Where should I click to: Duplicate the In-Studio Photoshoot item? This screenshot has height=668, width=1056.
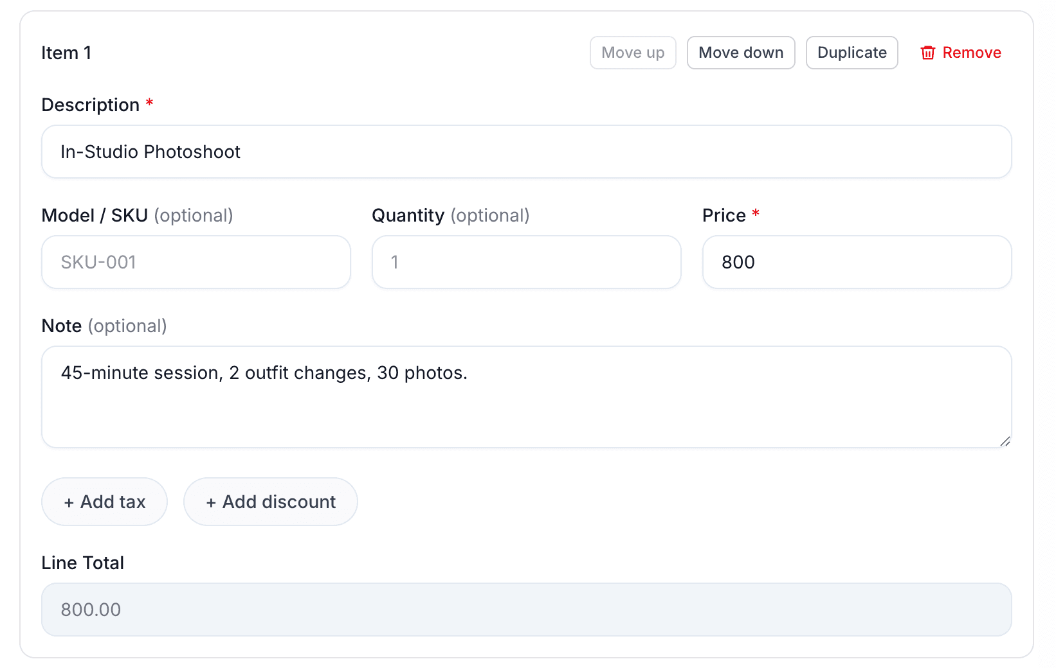tap(851, 53)
